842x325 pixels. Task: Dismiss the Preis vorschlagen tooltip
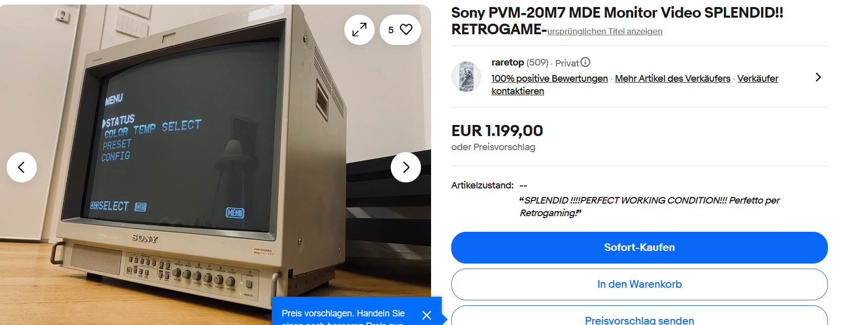pyautogui.click(x=427, y=315)
